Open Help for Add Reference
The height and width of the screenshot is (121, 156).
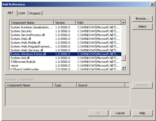(142, 113)
